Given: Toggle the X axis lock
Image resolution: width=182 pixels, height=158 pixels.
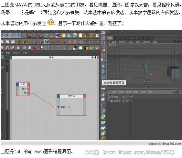Looking at the screenshot, I should [7, 35].
